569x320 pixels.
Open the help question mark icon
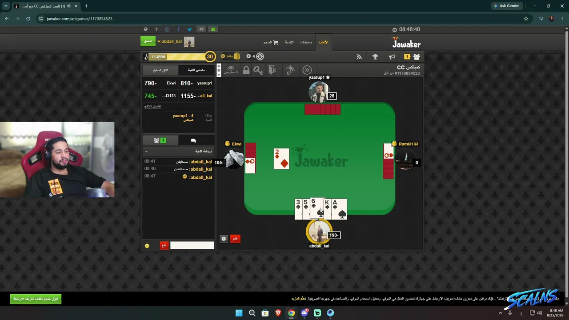(x=156, y=29)
